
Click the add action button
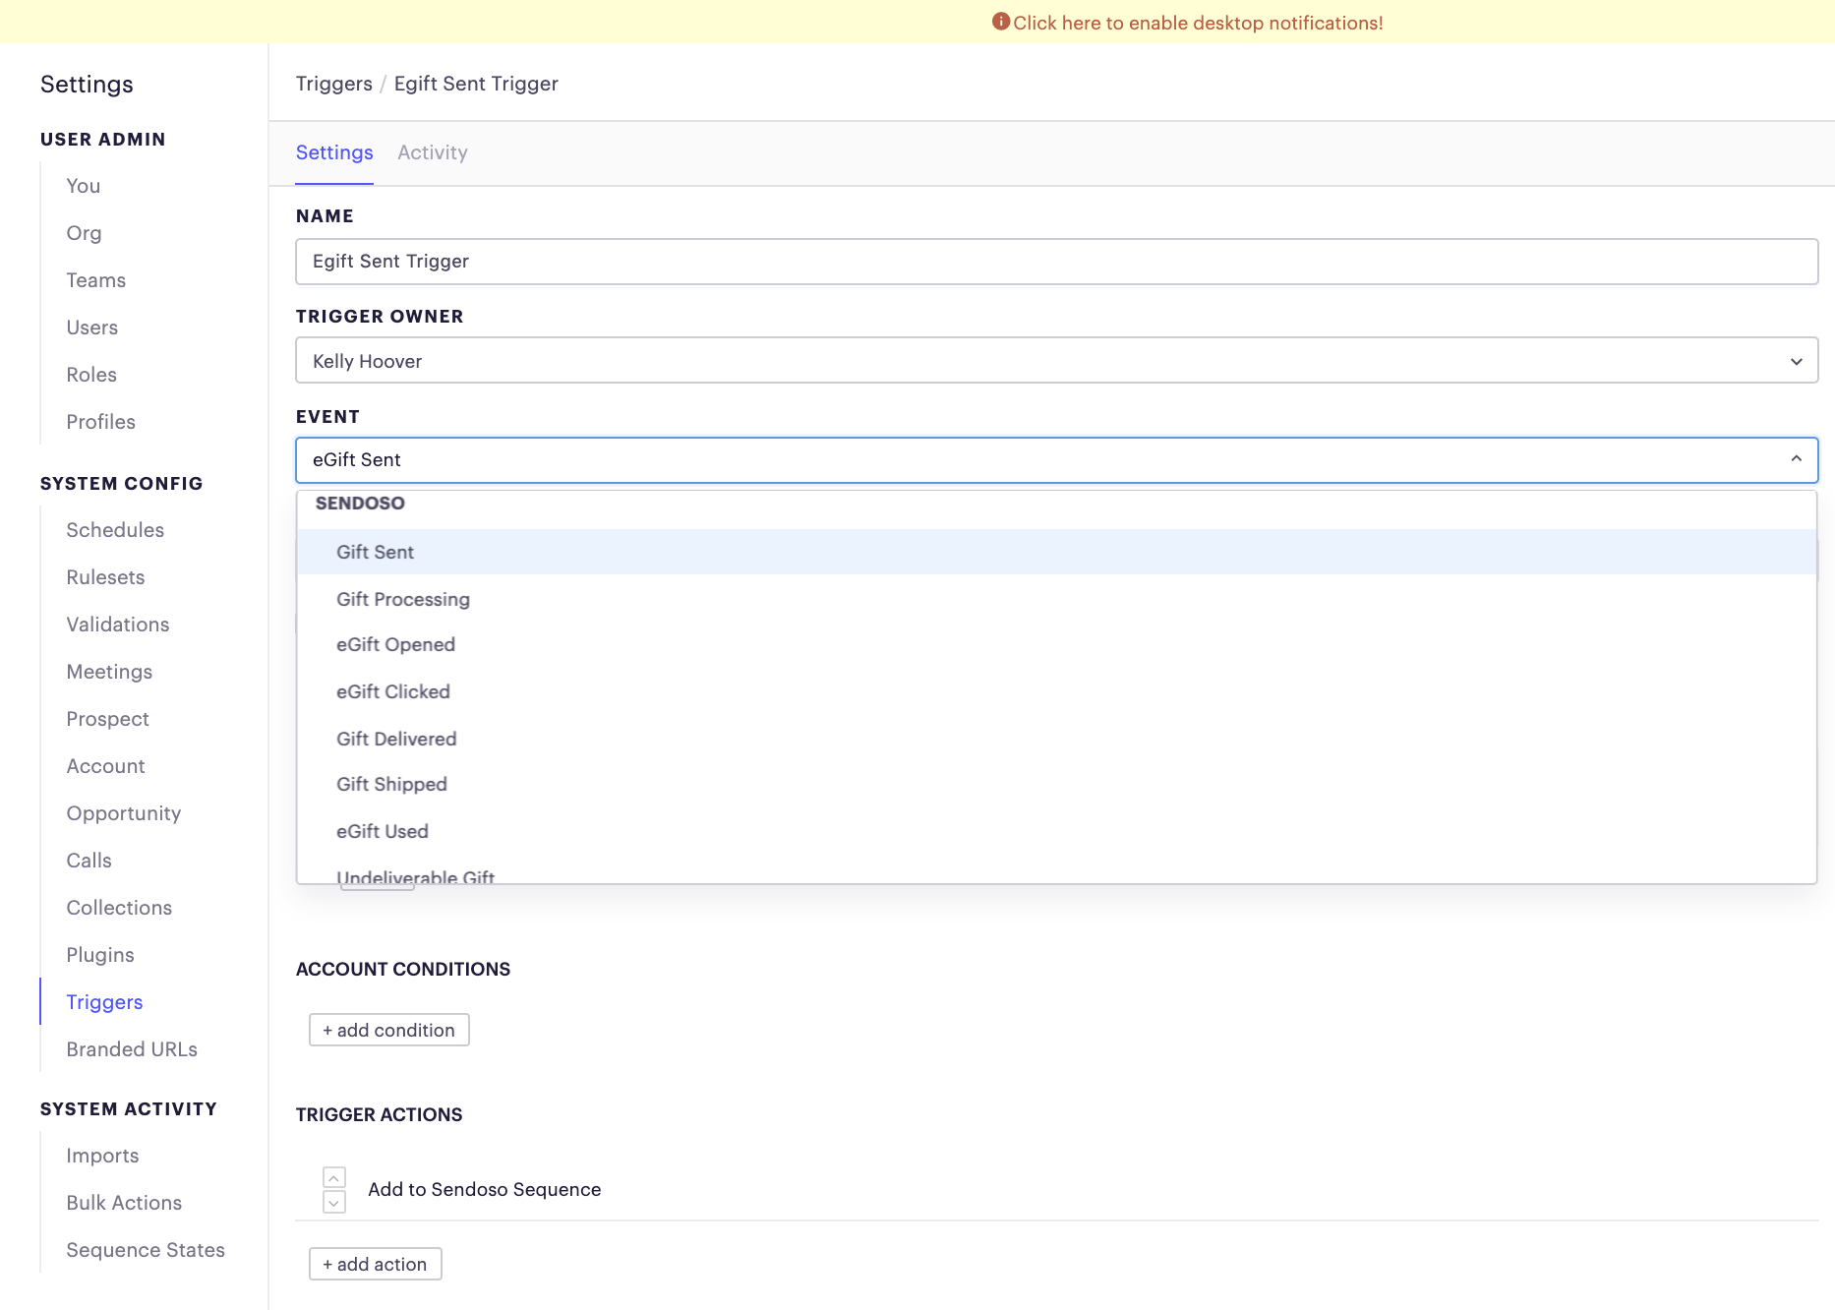pyautogui.click(x=375, y=1264)
